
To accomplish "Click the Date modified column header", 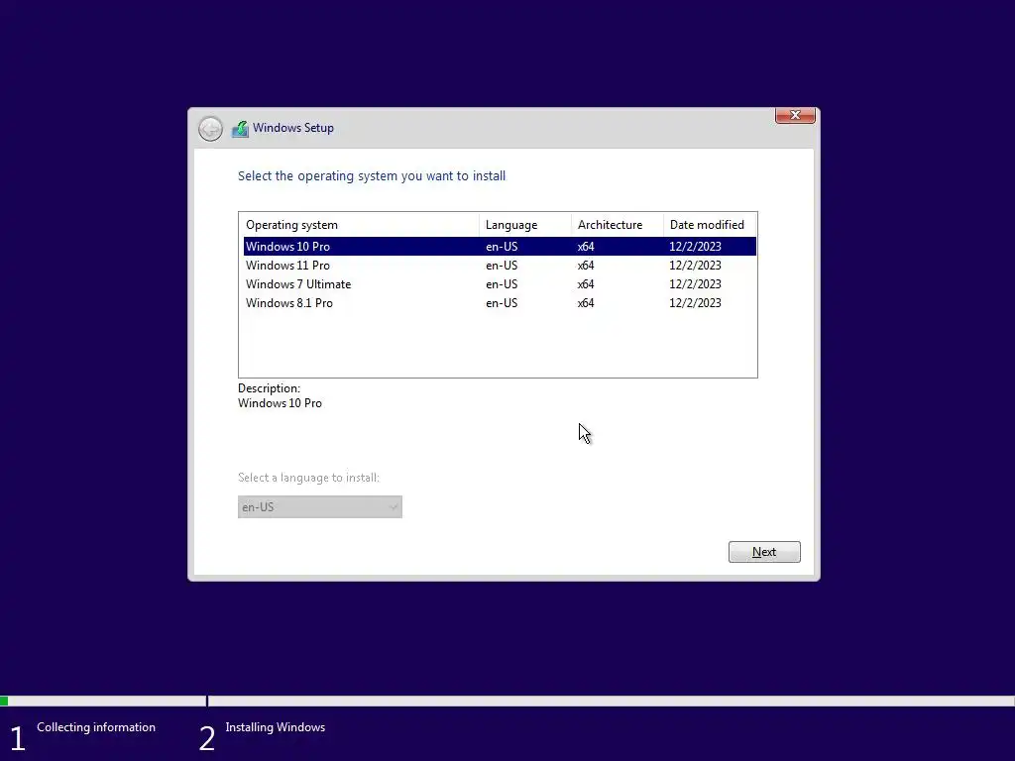I will point(710,225).
